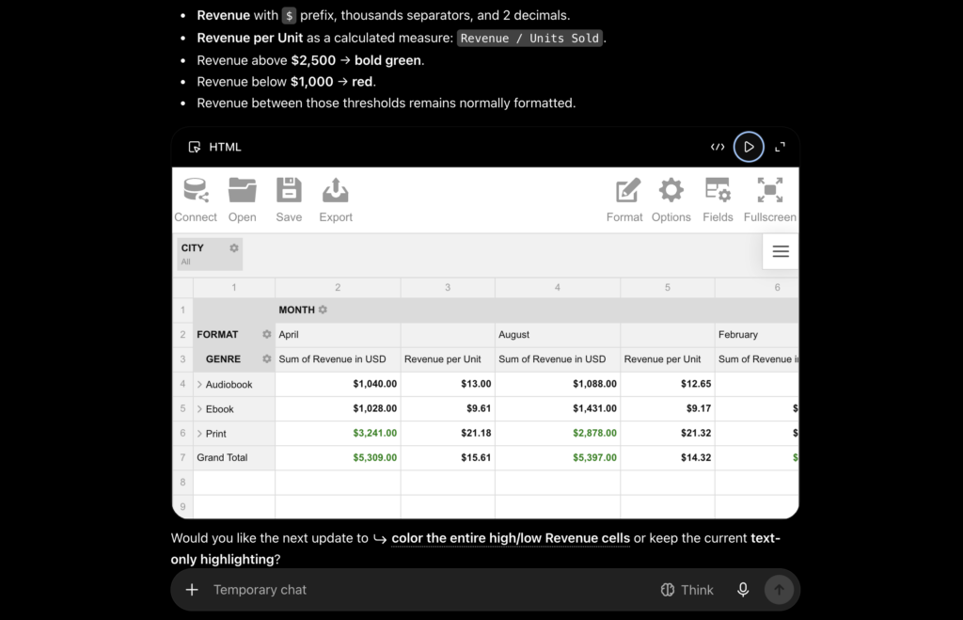The height and width of the screenshot is (620, 963).
Task: Open pivot Options gear icon
Action: click(x=671, y=199)
